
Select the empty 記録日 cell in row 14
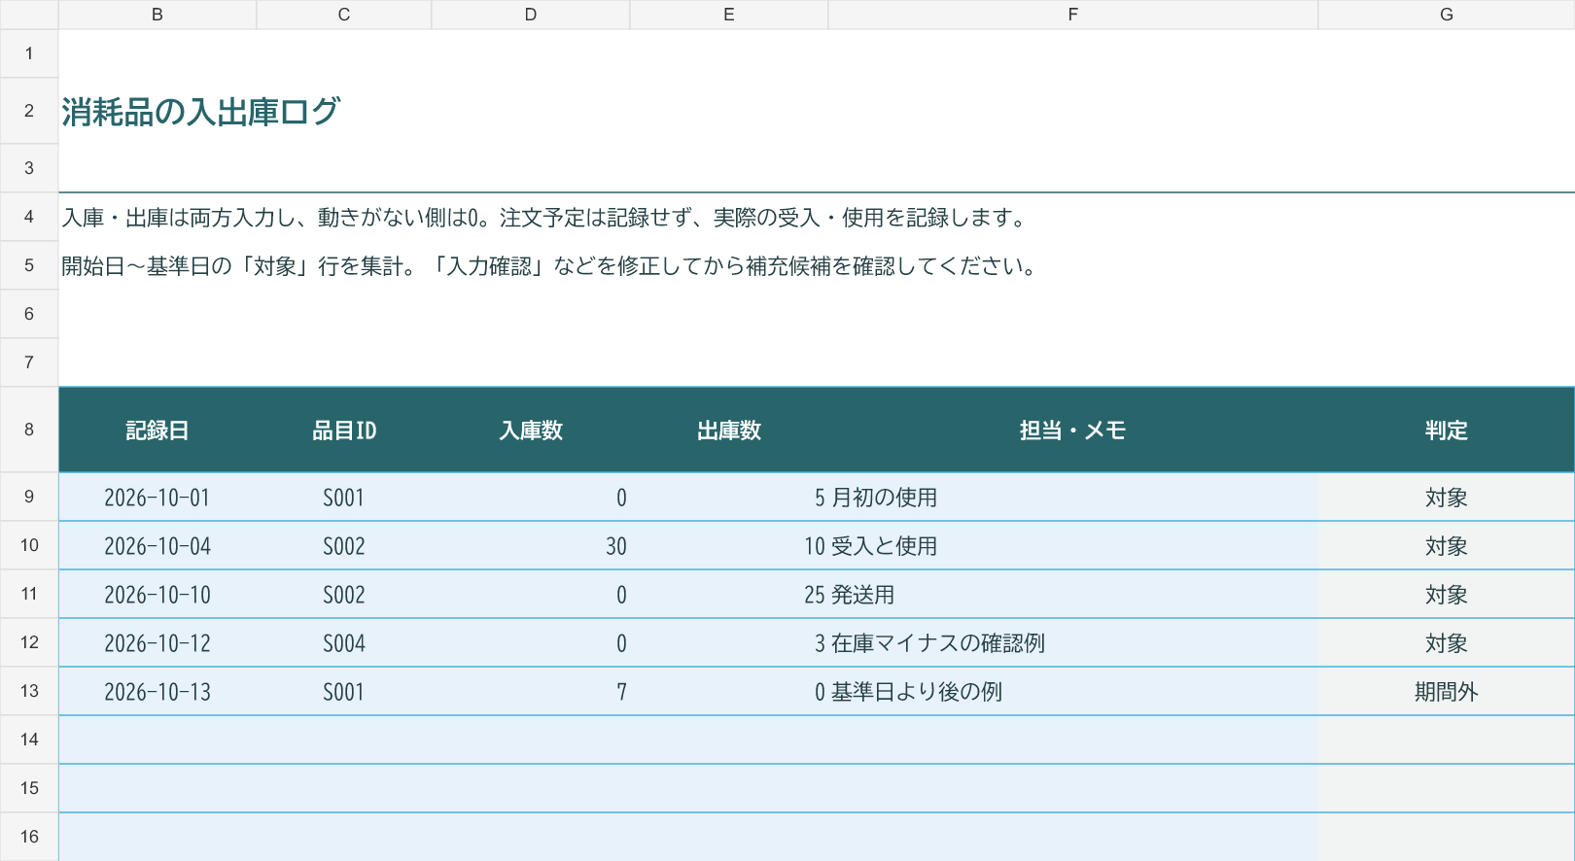157,740
